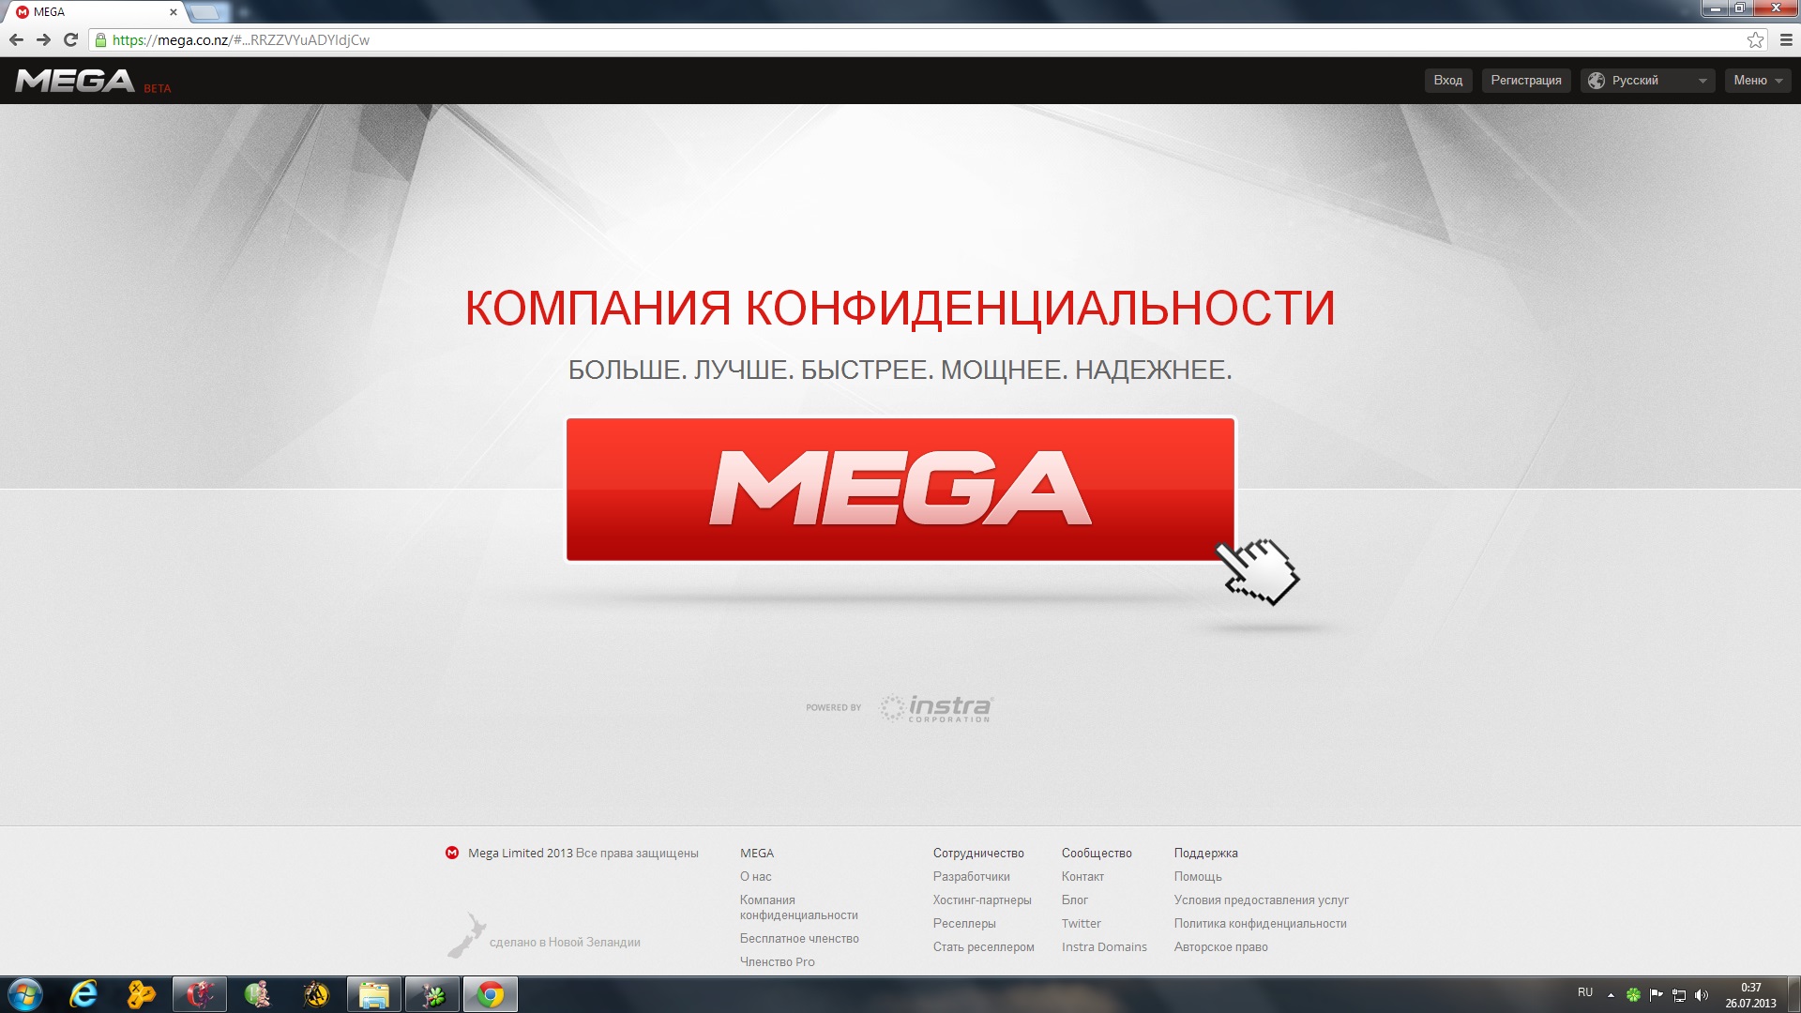Click the big red MEGA button

[x=900, y=489]
